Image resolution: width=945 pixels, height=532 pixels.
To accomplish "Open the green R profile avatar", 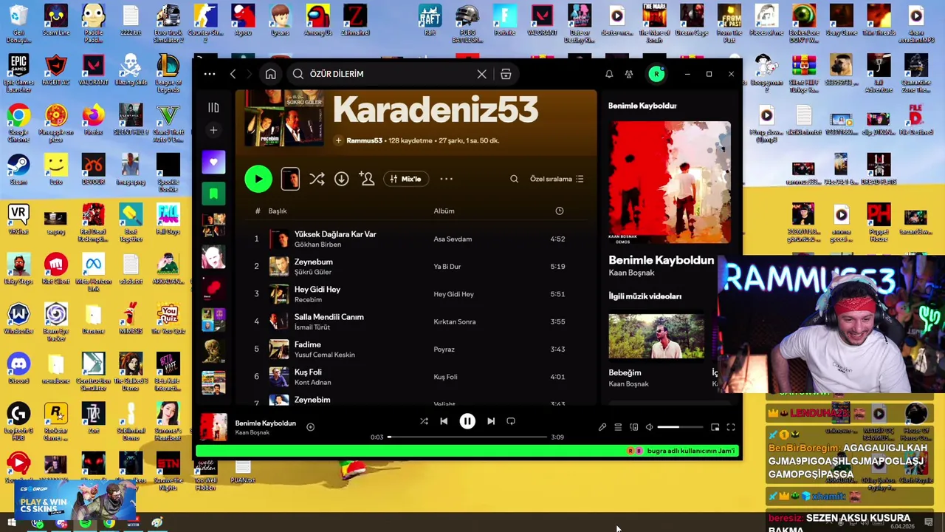I will point(656,74).
